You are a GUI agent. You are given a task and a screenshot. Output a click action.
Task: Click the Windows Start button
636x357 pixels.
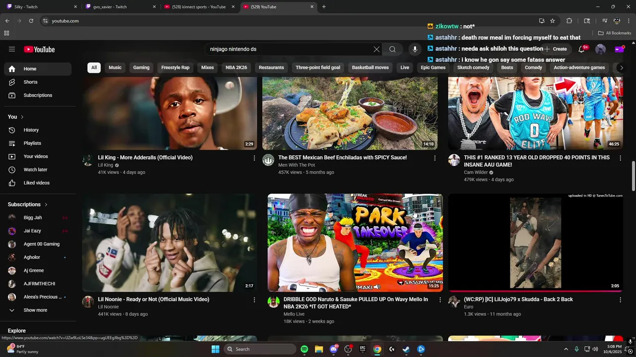[x=215, y=349]
